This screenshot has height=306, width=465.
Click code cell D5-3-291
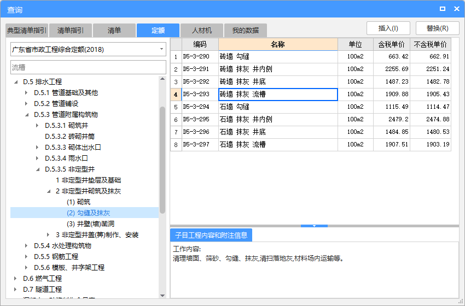tap(200, 69)
